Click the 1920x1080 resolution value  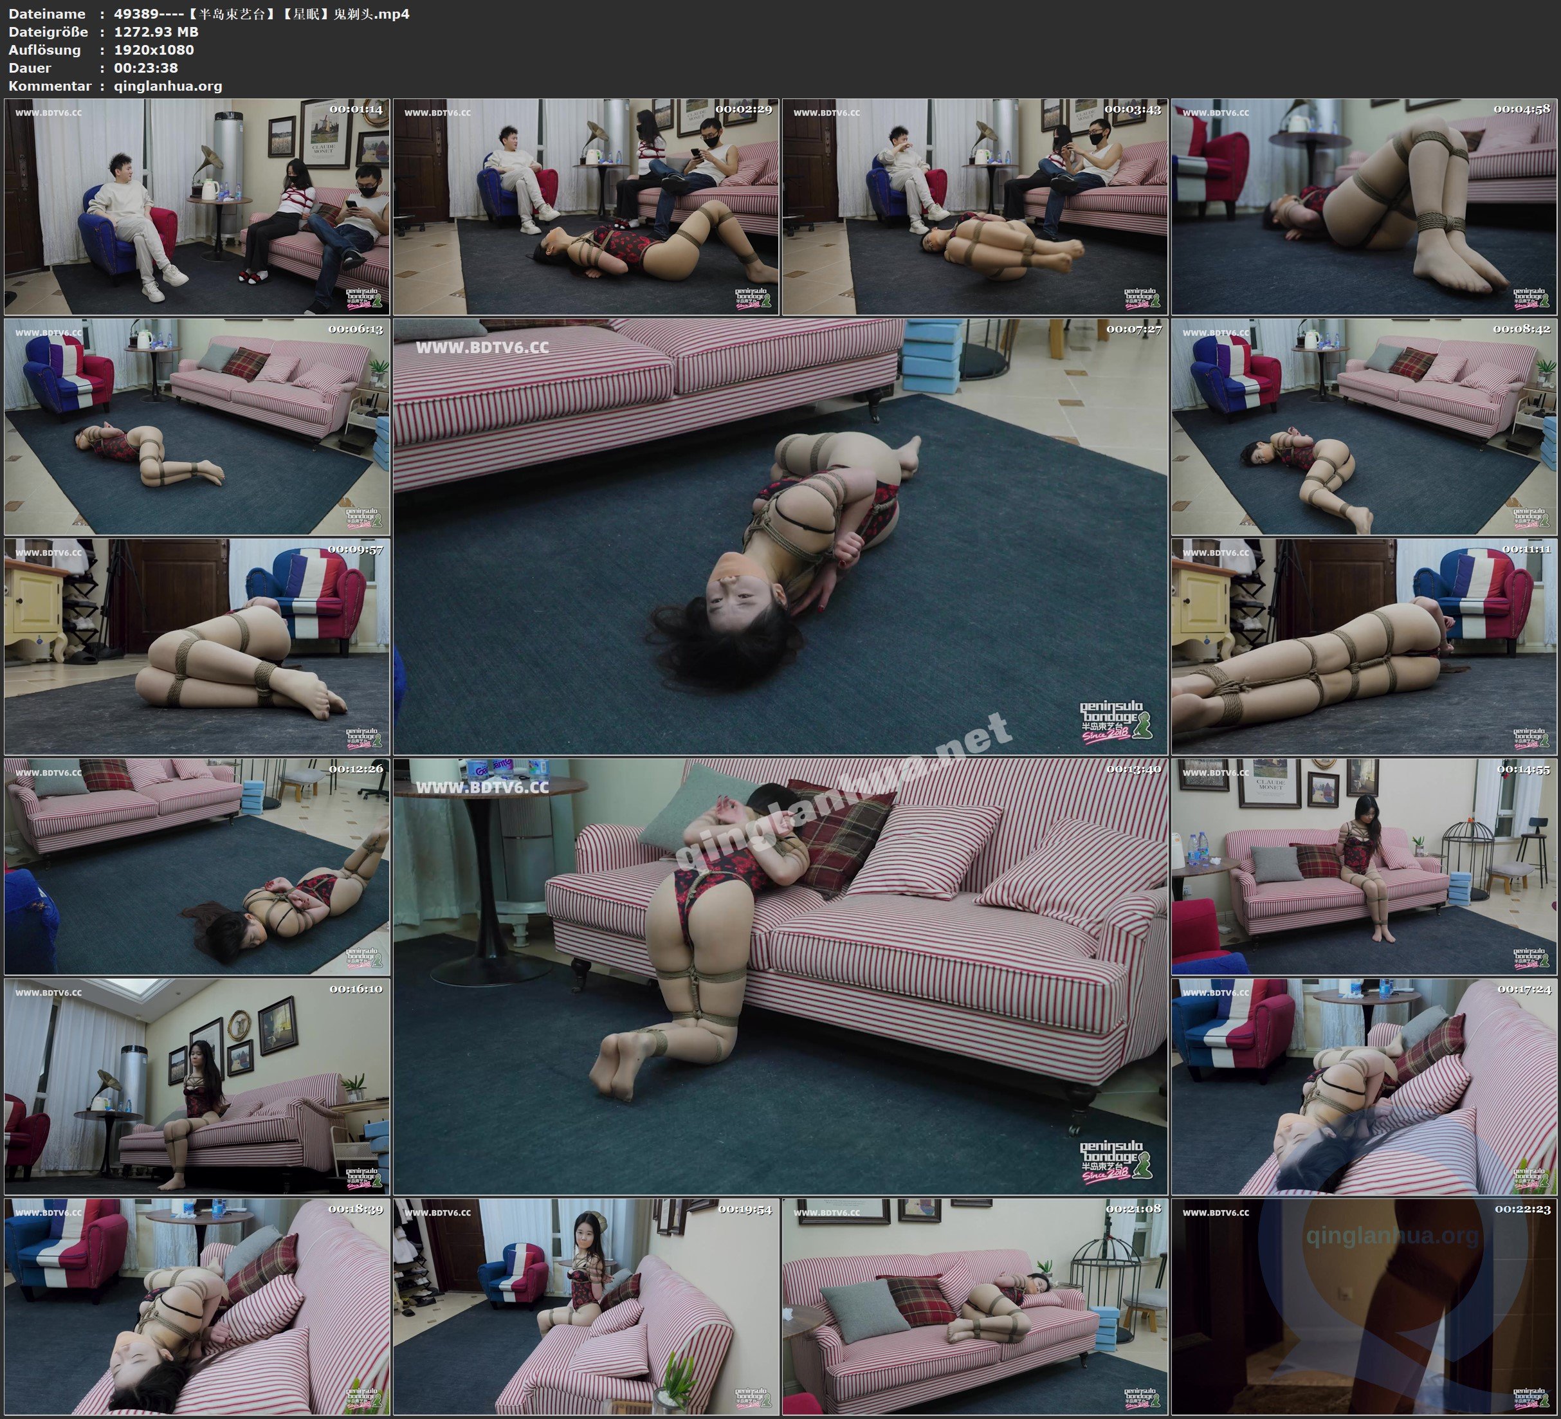point(153,50)
